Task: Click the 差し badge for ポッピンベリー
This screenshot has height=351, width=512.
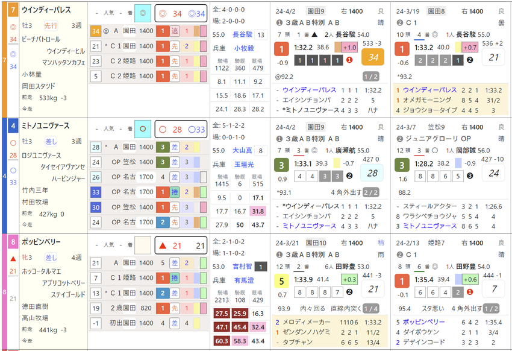Action: tap(51, 258)
